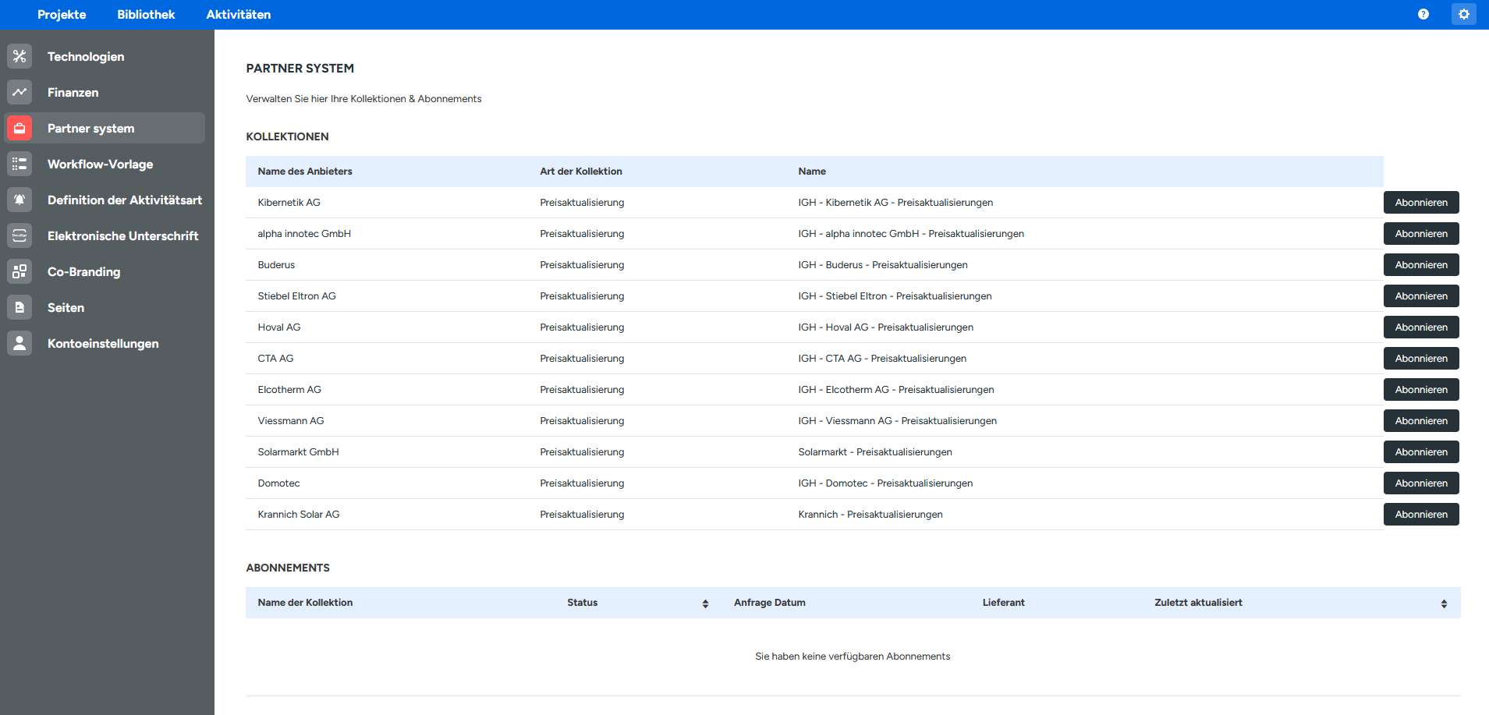
Task: Click the Seiten document icon
Action: (19, 307)
